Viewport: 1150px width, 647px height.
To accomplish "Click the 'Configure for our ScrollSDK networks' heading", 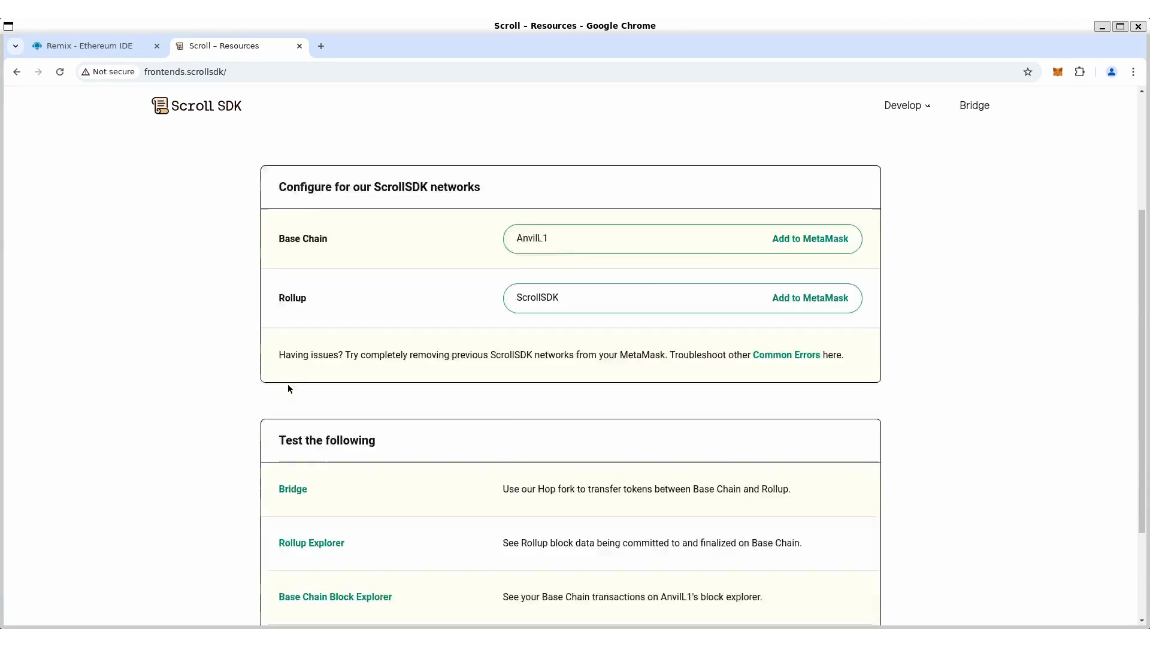I will tap(379, 188).
